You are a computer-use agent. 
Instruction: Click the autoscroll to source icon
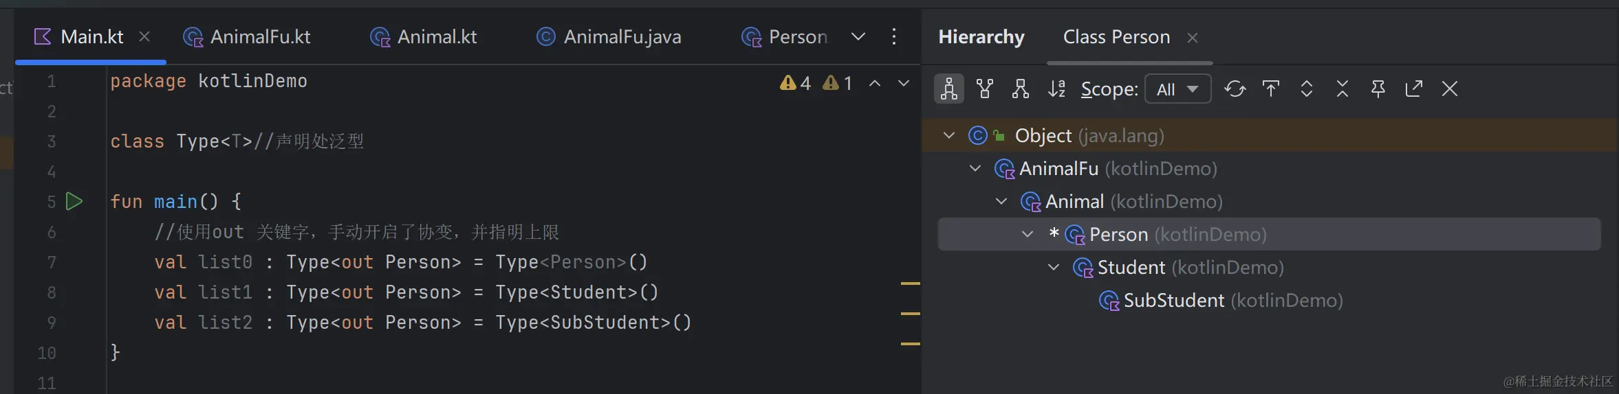pyautogui.click(x=1270, y=89)
